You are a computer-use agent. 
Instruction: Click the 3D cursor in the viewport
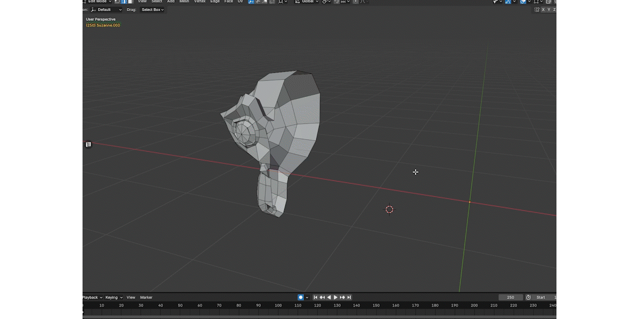[389, 209]
